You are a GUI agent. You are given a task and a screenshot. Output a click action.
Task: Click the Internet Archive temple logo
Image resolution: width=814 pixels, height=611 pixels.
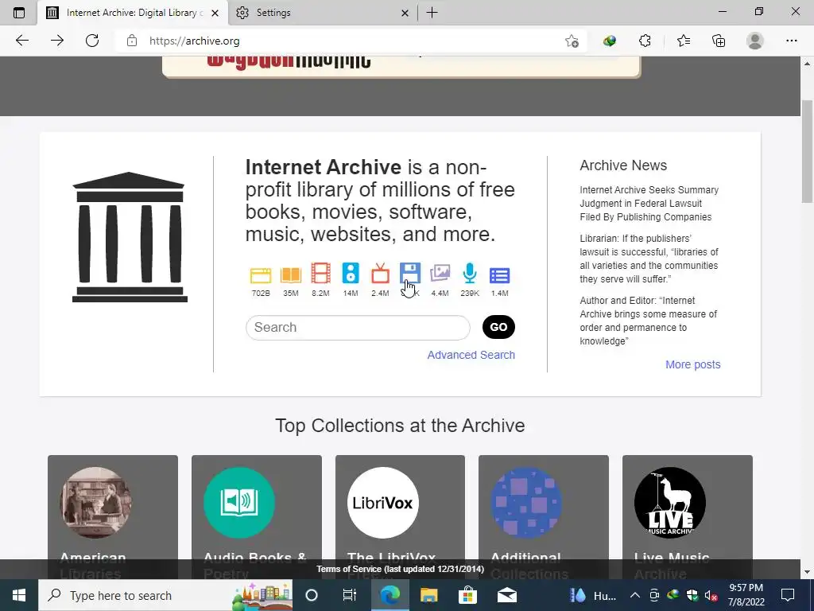pyautogui.click(x=130, y=237)
